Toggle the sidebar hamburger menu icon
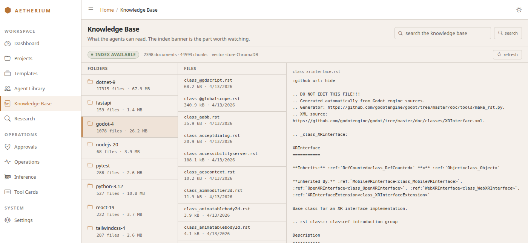This screenshot has height=243, width=528. 91,10
